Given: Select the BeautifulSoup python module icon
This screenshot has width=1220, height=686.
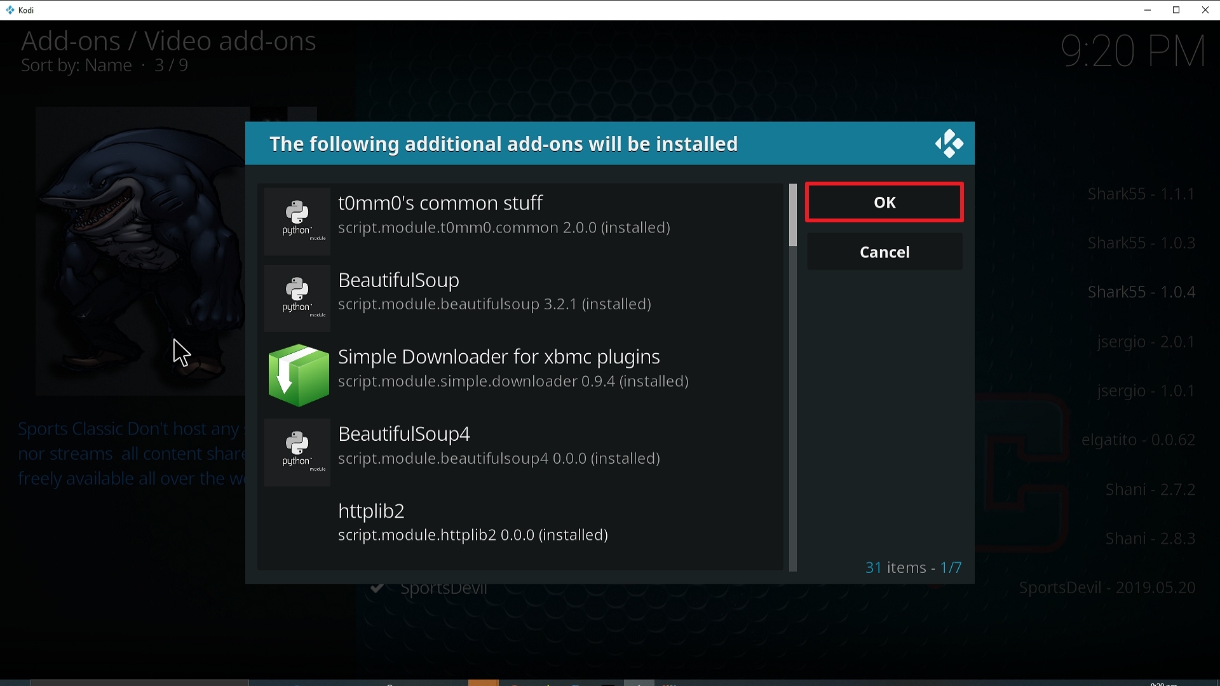Looking at the screenshot, I should point(297,298).
